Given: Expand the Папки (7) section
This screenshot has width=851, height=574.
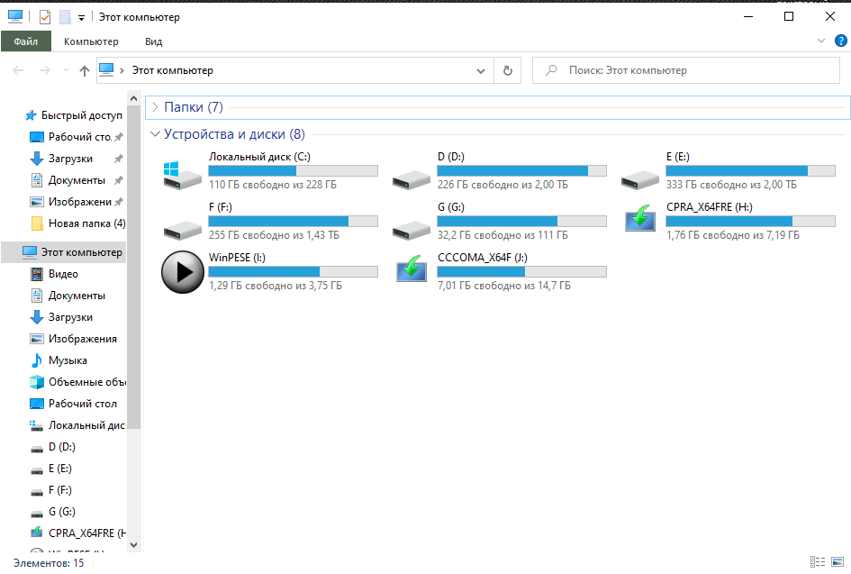Looking at the screenshot, I should 155,107.
